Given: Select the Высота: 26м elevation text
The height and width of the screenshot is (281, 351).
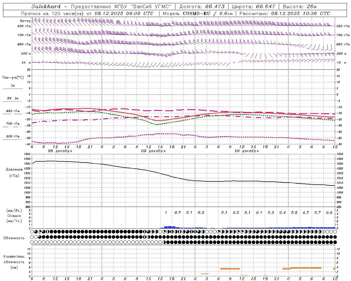Looking at the screenshot, I should (x=300, y=7).
